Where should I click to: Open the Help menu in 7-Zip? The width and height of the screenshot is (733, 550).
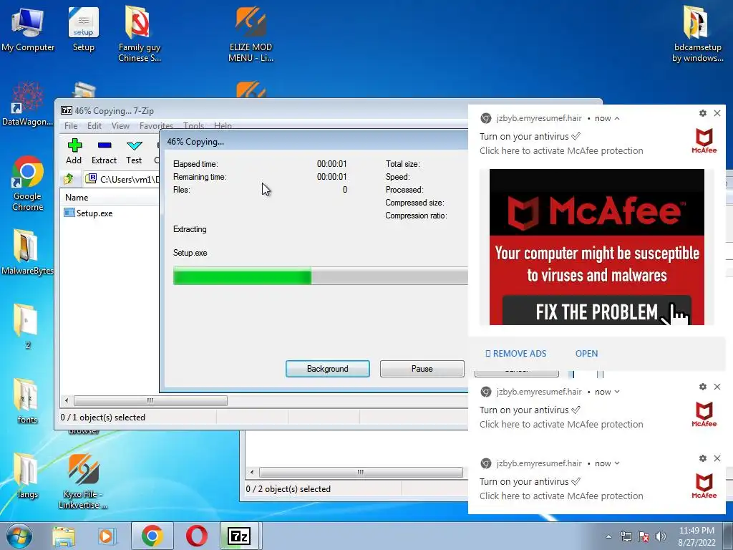click(x=223, y=126)
